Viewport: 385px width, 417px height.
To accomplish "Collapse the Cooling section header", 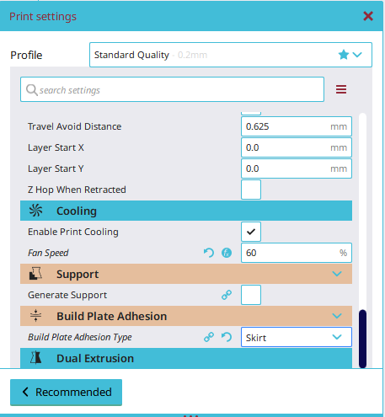I will [186, 211].
